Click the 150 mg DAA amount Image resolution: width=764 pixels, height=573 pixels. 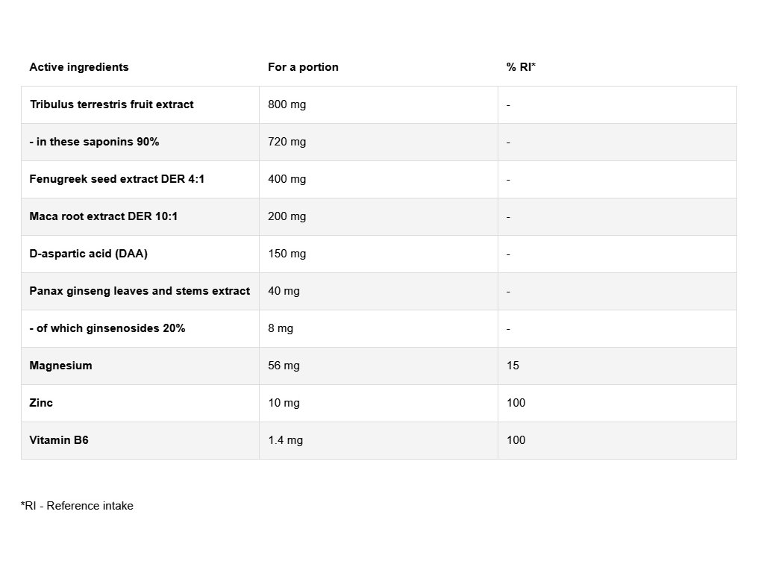(287, 254)
